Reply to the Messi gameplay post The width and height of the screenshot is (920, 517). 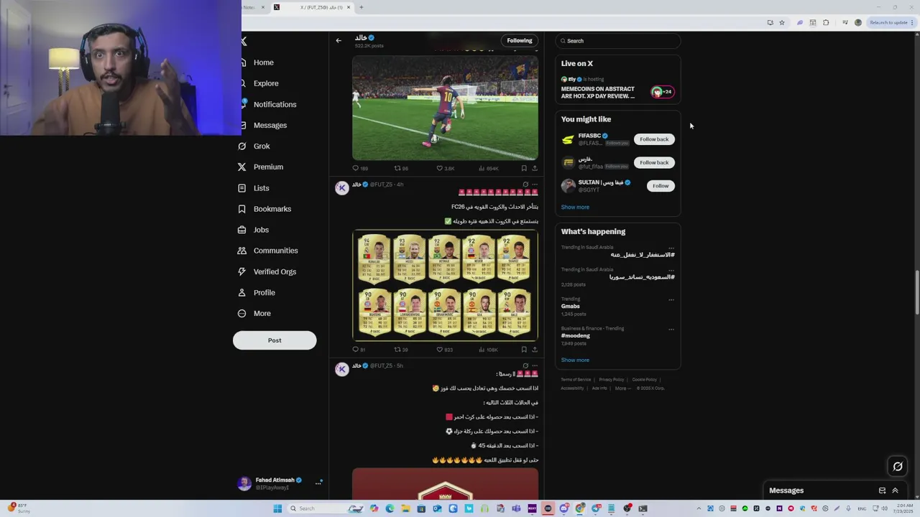(x=359, y=168)
